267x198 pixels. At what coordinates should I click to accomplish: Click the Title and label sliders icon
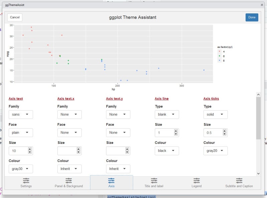pyautogui.click(x=154, y=180)
